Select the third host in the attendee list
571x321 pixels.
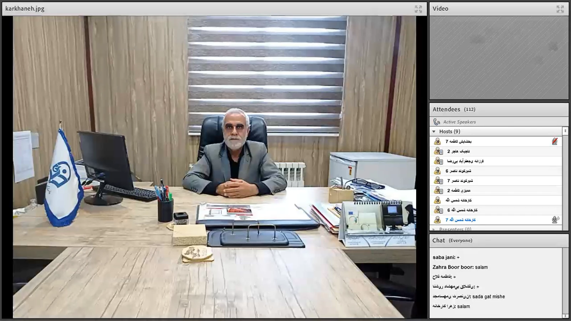click(x=465, y=161)
